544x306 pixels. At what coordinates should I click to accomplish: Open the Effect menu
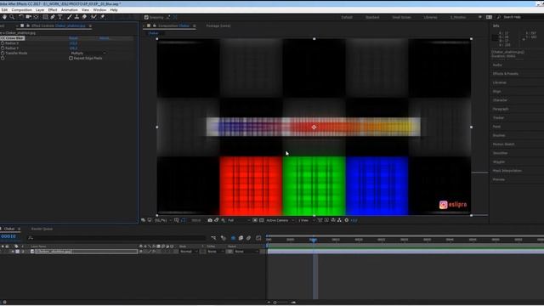coord(53,9)
